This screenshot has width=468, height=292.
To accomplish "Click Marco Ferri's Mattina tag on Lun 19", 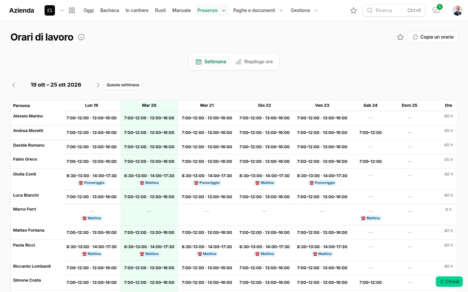I will point(91,218).
